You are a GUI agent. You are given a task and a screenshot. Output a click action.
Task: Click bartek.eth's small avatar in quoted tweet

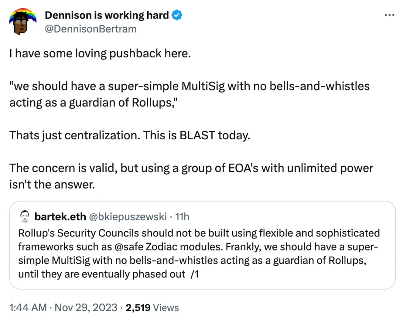point(25,217)
